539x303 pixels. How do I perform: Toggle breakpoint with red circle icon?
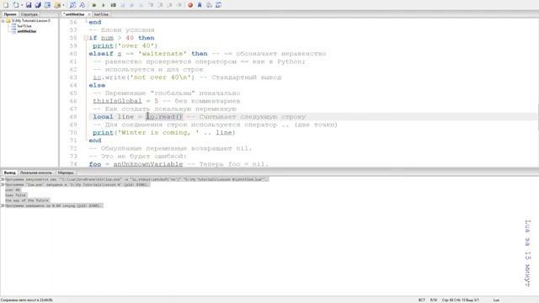tap(190, 5)
